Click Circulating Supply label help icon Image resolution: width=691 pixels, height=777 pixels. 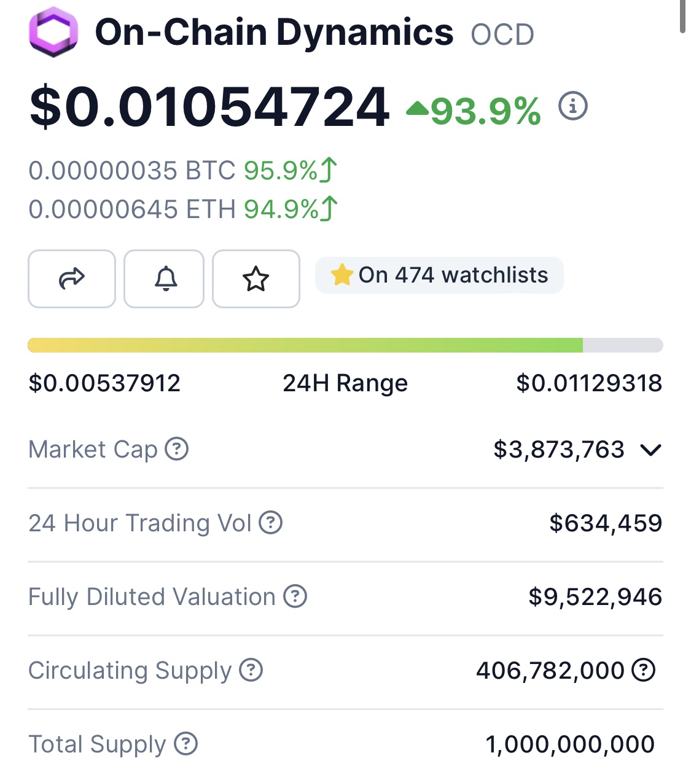[x=251, y=670]
